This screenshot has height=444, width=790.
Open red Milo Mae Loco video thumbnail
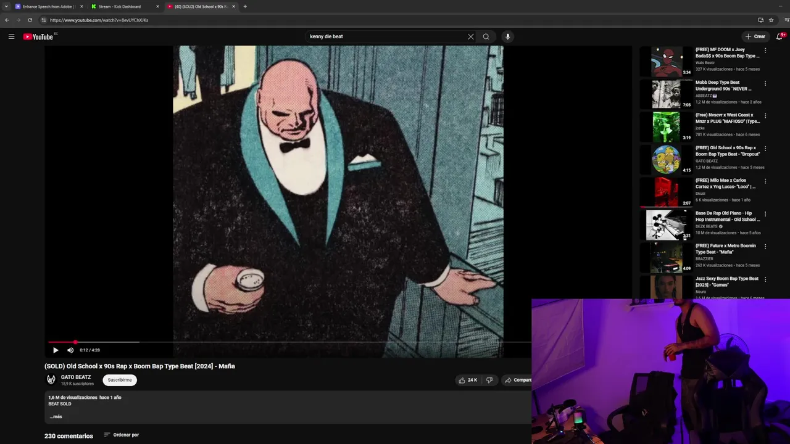coord(667,192)
